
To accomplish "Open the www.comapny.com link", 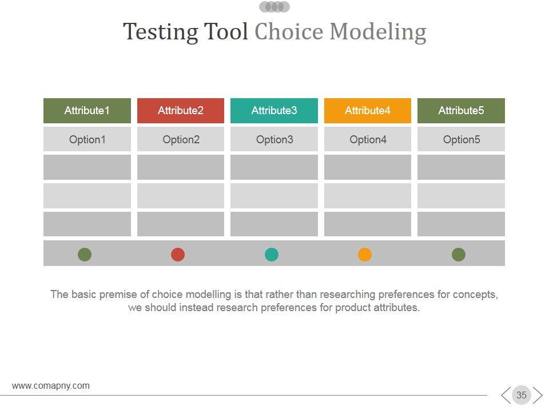I will tap(51, 386).
